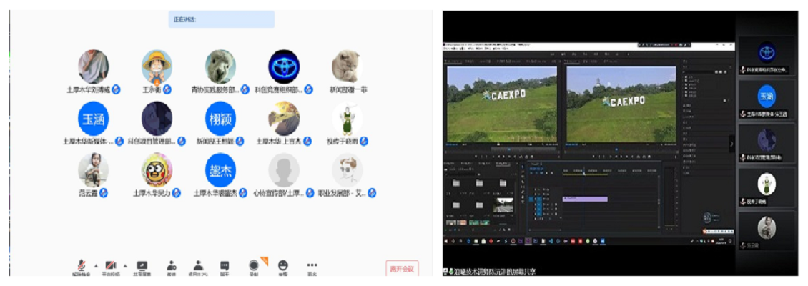
Task: Open the chat icon in toolbar
Action: [x=225, y=265]
